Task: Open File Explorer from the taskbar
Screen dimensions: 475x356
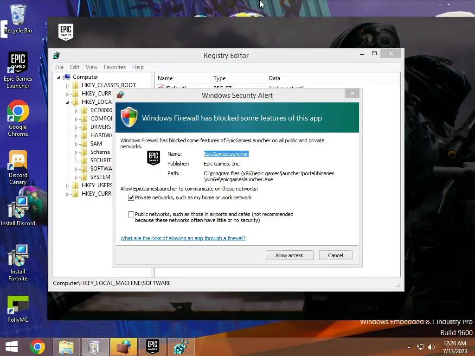Action: pos(66,347)
